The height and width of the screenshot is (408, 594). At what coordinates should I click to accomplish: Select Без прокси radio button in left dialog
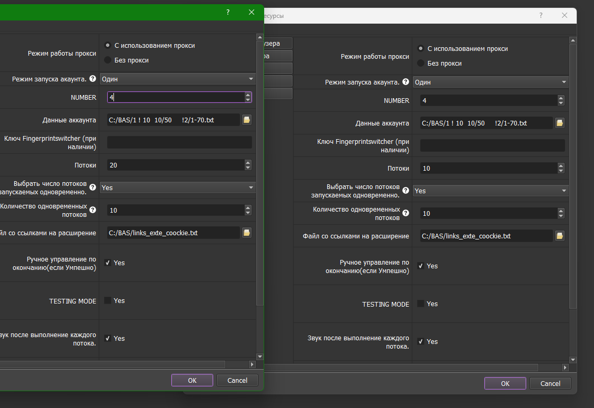(108, 60)
